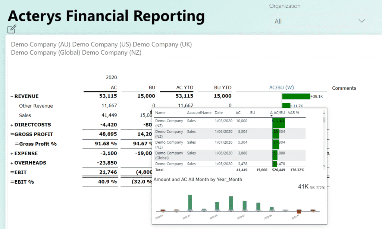Click the AC column header in the matrix

tap(114, 88)
